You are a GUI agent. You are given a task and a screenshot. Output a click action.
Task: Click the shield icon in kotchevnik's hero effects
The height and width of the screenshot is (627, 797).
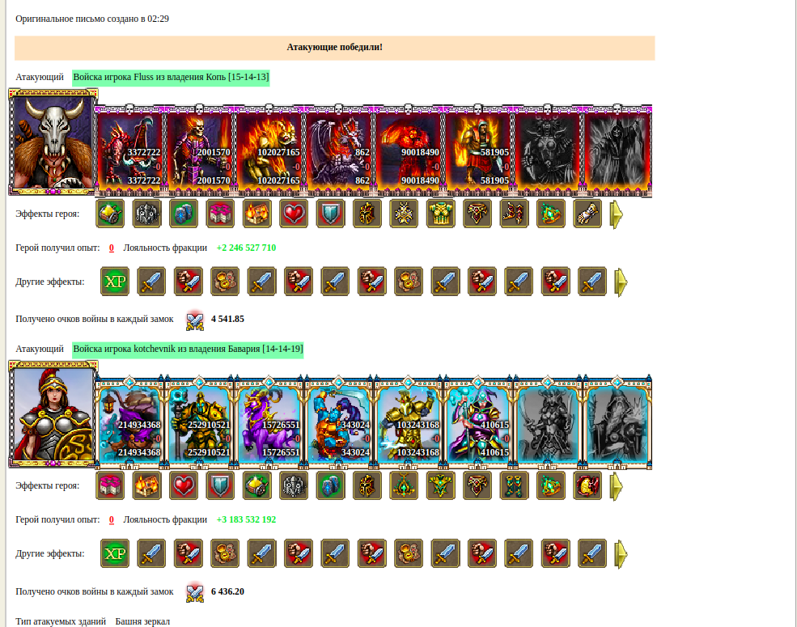click(221, 485)
